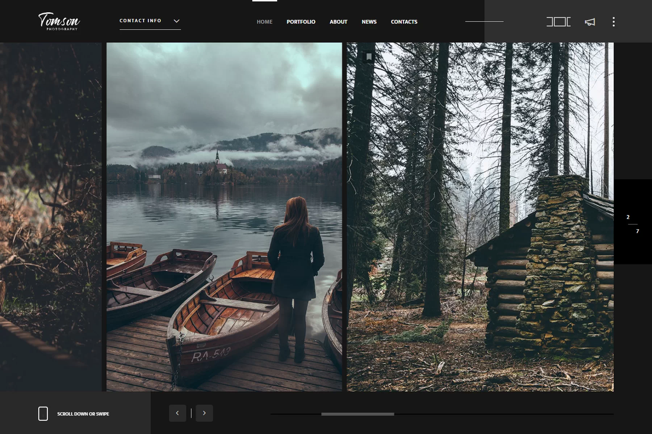Click the bookmark icon on forest photo

pos(369,57)
